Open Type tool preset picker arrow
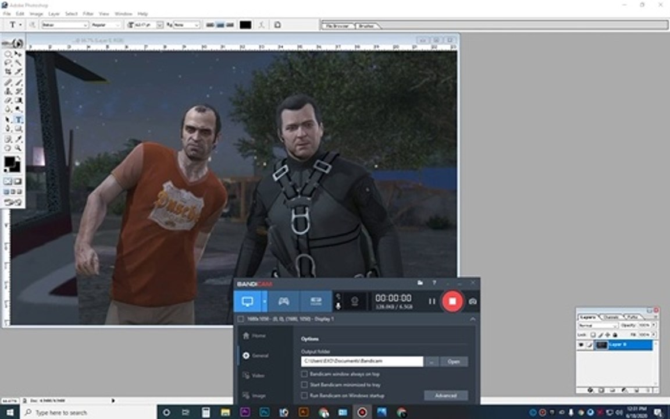This screenshot has width=670, height=419. click(20, 25)
